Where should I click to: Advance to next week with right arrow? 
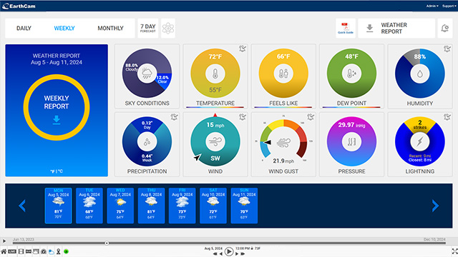tap(435, 206)
